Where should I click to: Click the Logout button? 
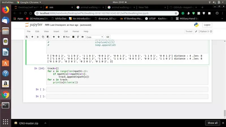(x=207, y=25)
